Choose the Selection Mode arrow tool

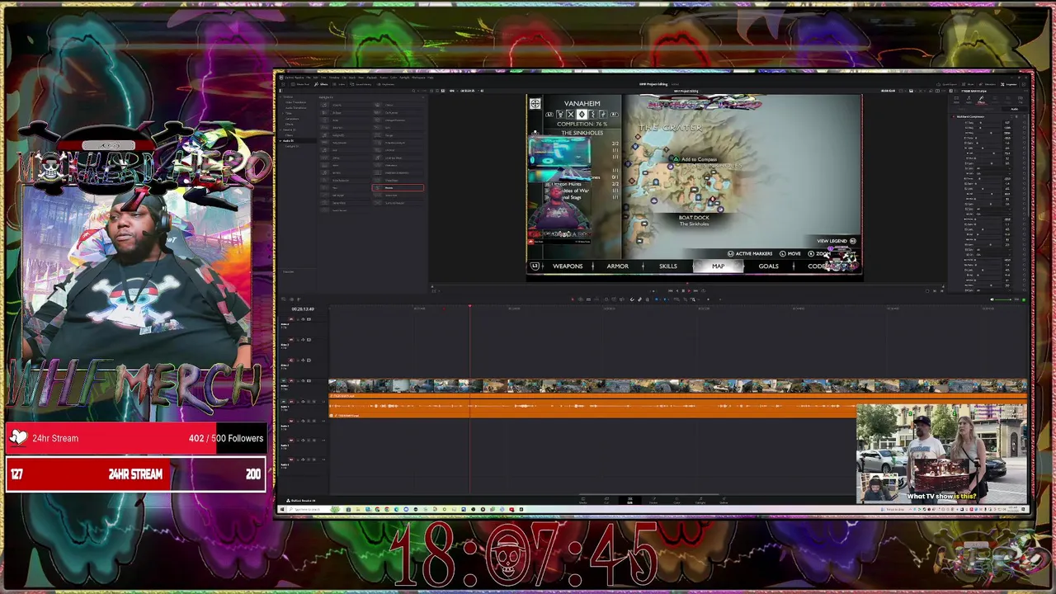(573, 299)
